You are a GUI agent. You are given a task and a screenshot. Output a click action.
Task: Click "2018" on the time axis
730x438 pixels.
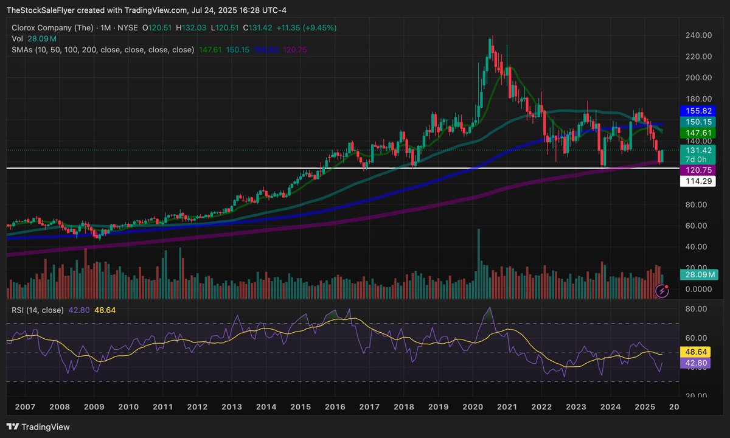[x=404, y=407]
